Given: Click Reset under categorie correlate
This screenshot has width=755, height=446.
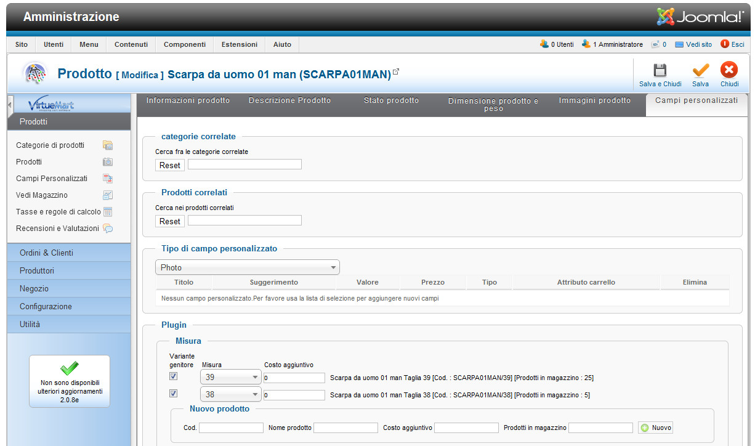Looking at the screenshot, I should (170, 165).
